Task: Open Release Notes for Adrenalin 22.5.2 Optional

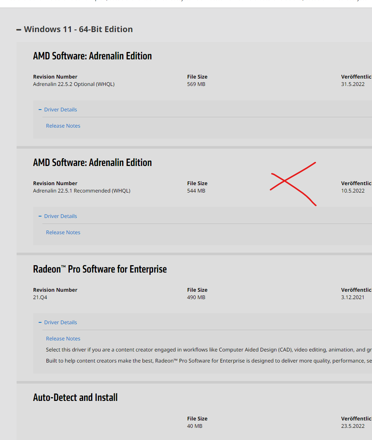Action: [63, 126]
